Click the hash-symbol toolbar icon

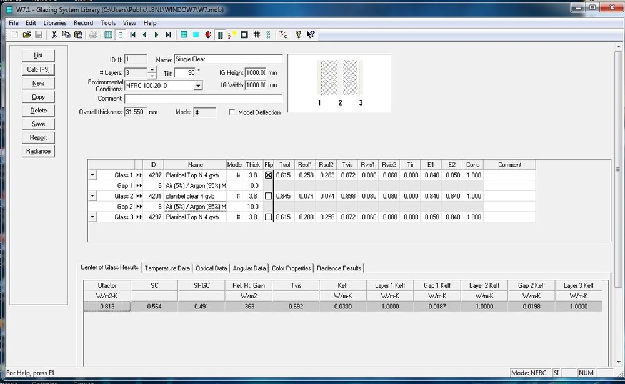[x=257, y=35]
